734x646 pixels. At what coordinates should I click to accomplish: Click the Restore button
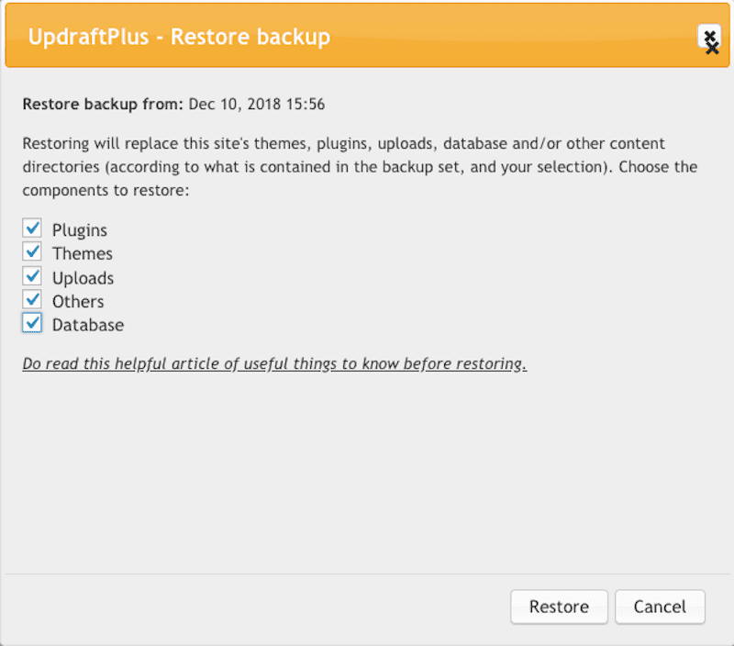[558, 607]
